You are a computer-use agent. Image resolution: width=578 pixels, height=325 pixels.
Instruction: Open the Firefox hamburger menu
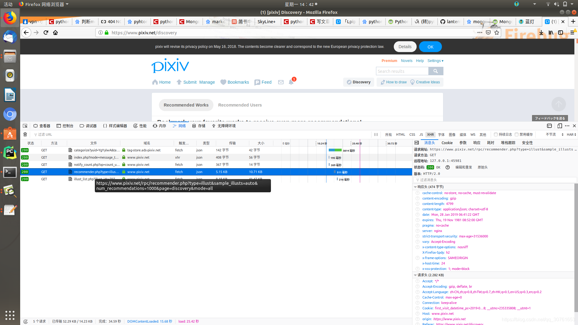coord(573,32)
